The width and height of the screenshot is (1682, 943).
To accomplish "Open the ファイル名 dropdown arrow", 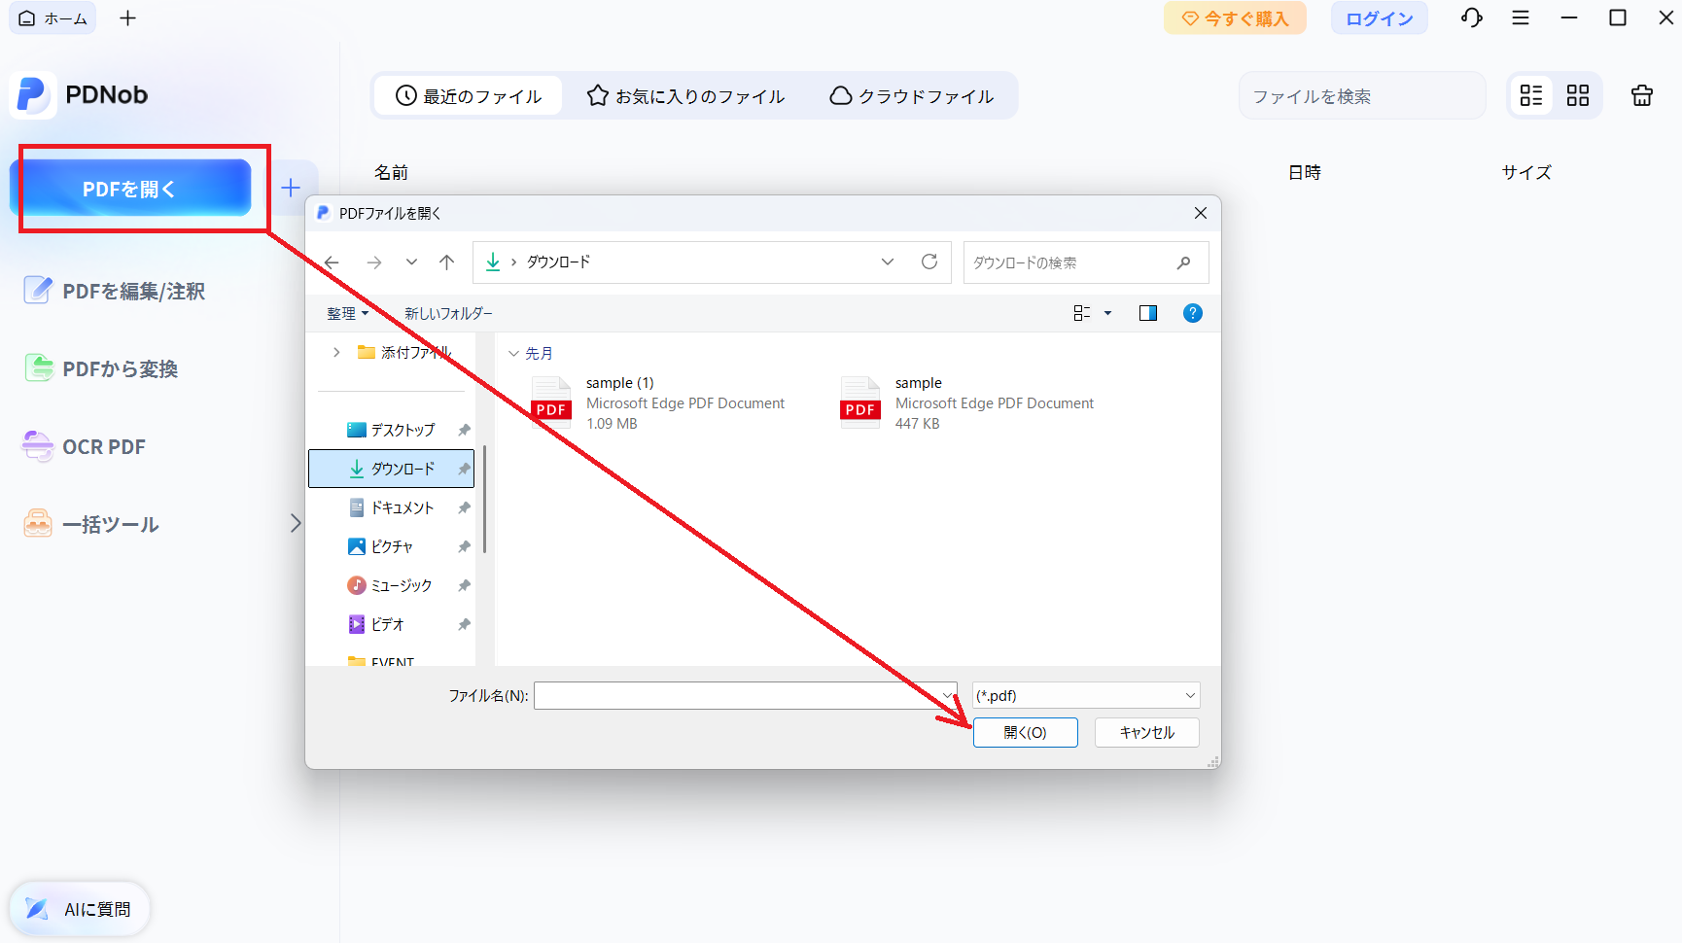I will point(948,695).
